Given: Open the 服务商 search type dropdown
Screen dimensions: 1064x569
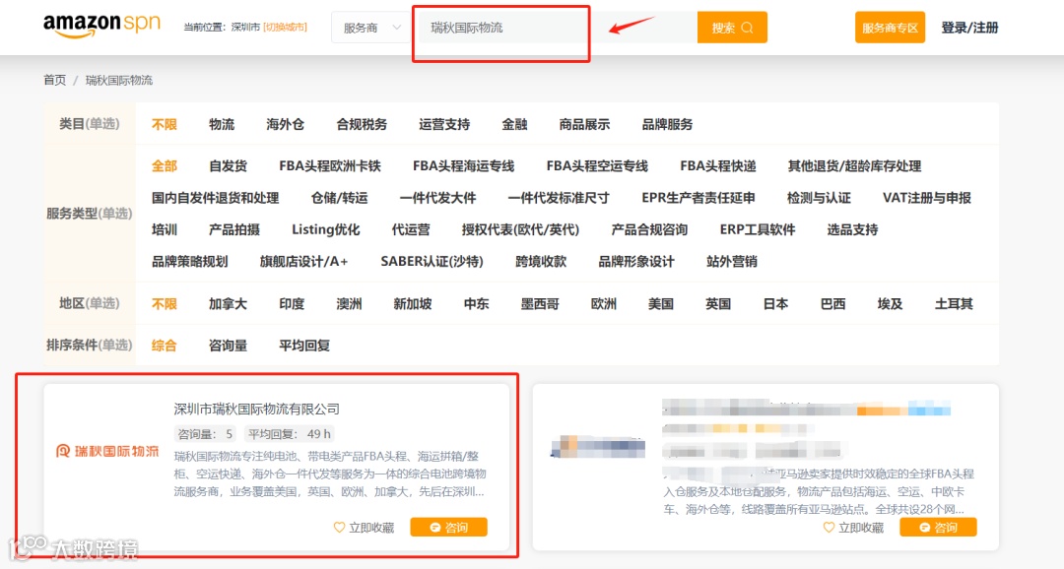Looking at the screenshot, I should 371,28.
